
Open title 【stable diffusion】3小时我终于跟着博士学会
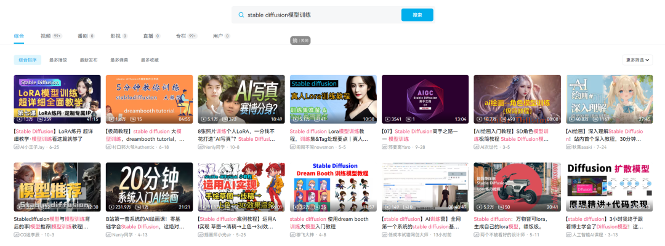[x=606, y=223]
